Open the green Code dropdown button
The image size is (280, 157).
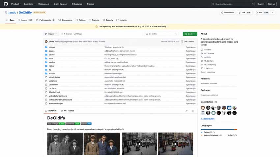[190, 34]
